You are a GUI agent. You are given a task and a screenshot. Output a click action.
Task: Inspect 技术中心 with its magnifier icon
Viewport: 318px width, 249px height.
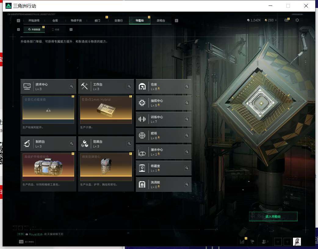[72, 86]
